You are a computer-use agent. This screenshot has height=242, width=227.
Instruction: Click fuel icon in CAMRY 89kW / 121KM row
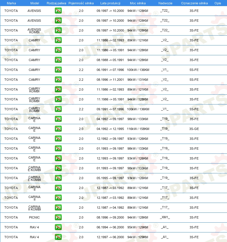[58, 40]
